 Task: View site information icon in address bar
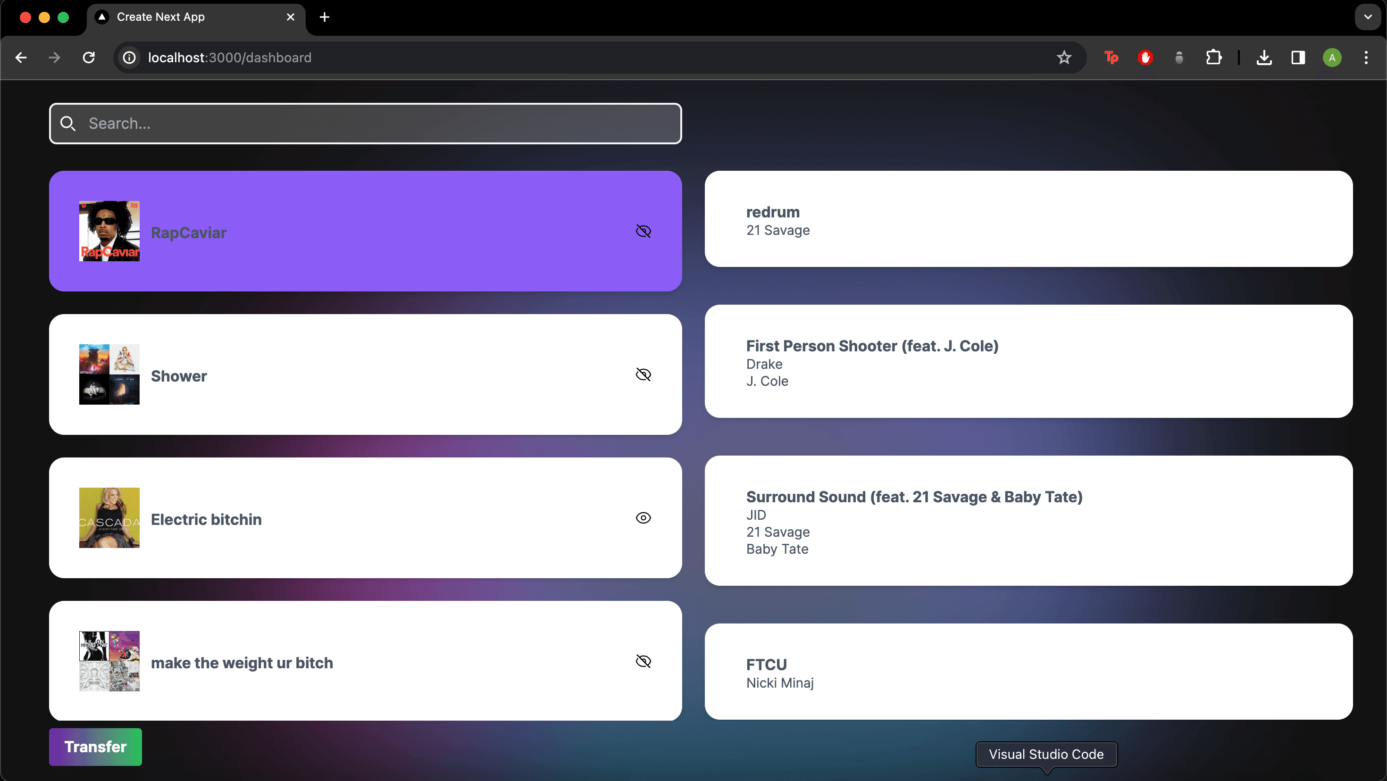(129, 58)
